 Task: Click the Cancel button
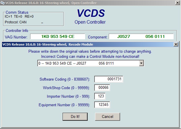[x=108, y=117]
